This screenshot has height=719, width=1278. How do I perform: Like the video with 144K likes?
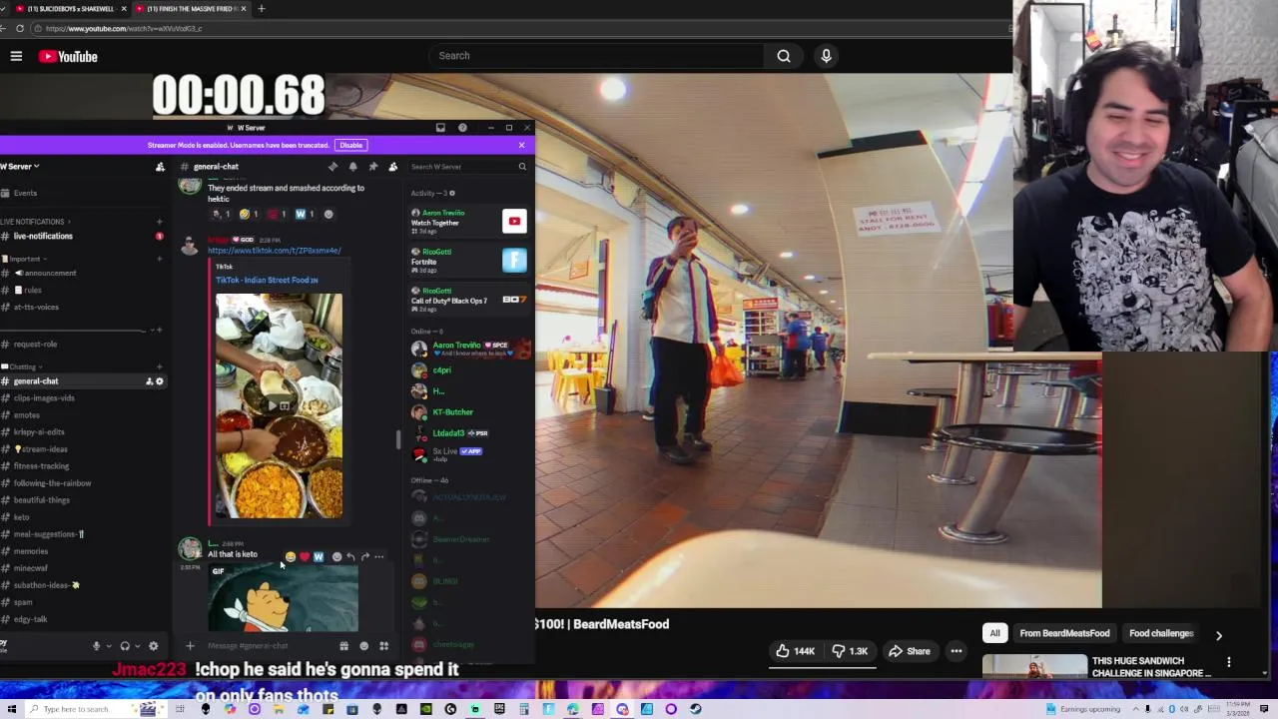coord(796,651)
